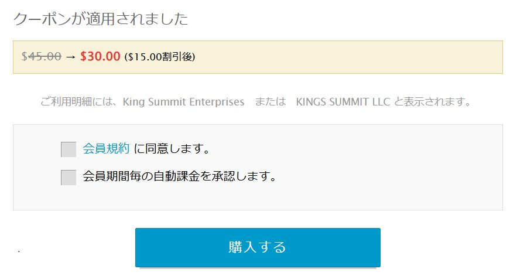Viewport: 510px width, 279px height.
Task: Click the King Summit Enterprises text
Action: tap(183, 102)
